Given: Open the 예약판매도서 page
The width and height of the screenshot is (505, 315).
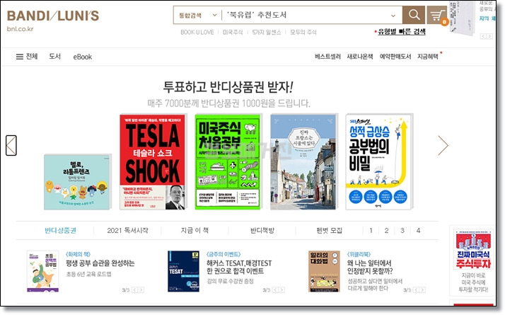Looking at the screenshot, I should click(395, 57).
